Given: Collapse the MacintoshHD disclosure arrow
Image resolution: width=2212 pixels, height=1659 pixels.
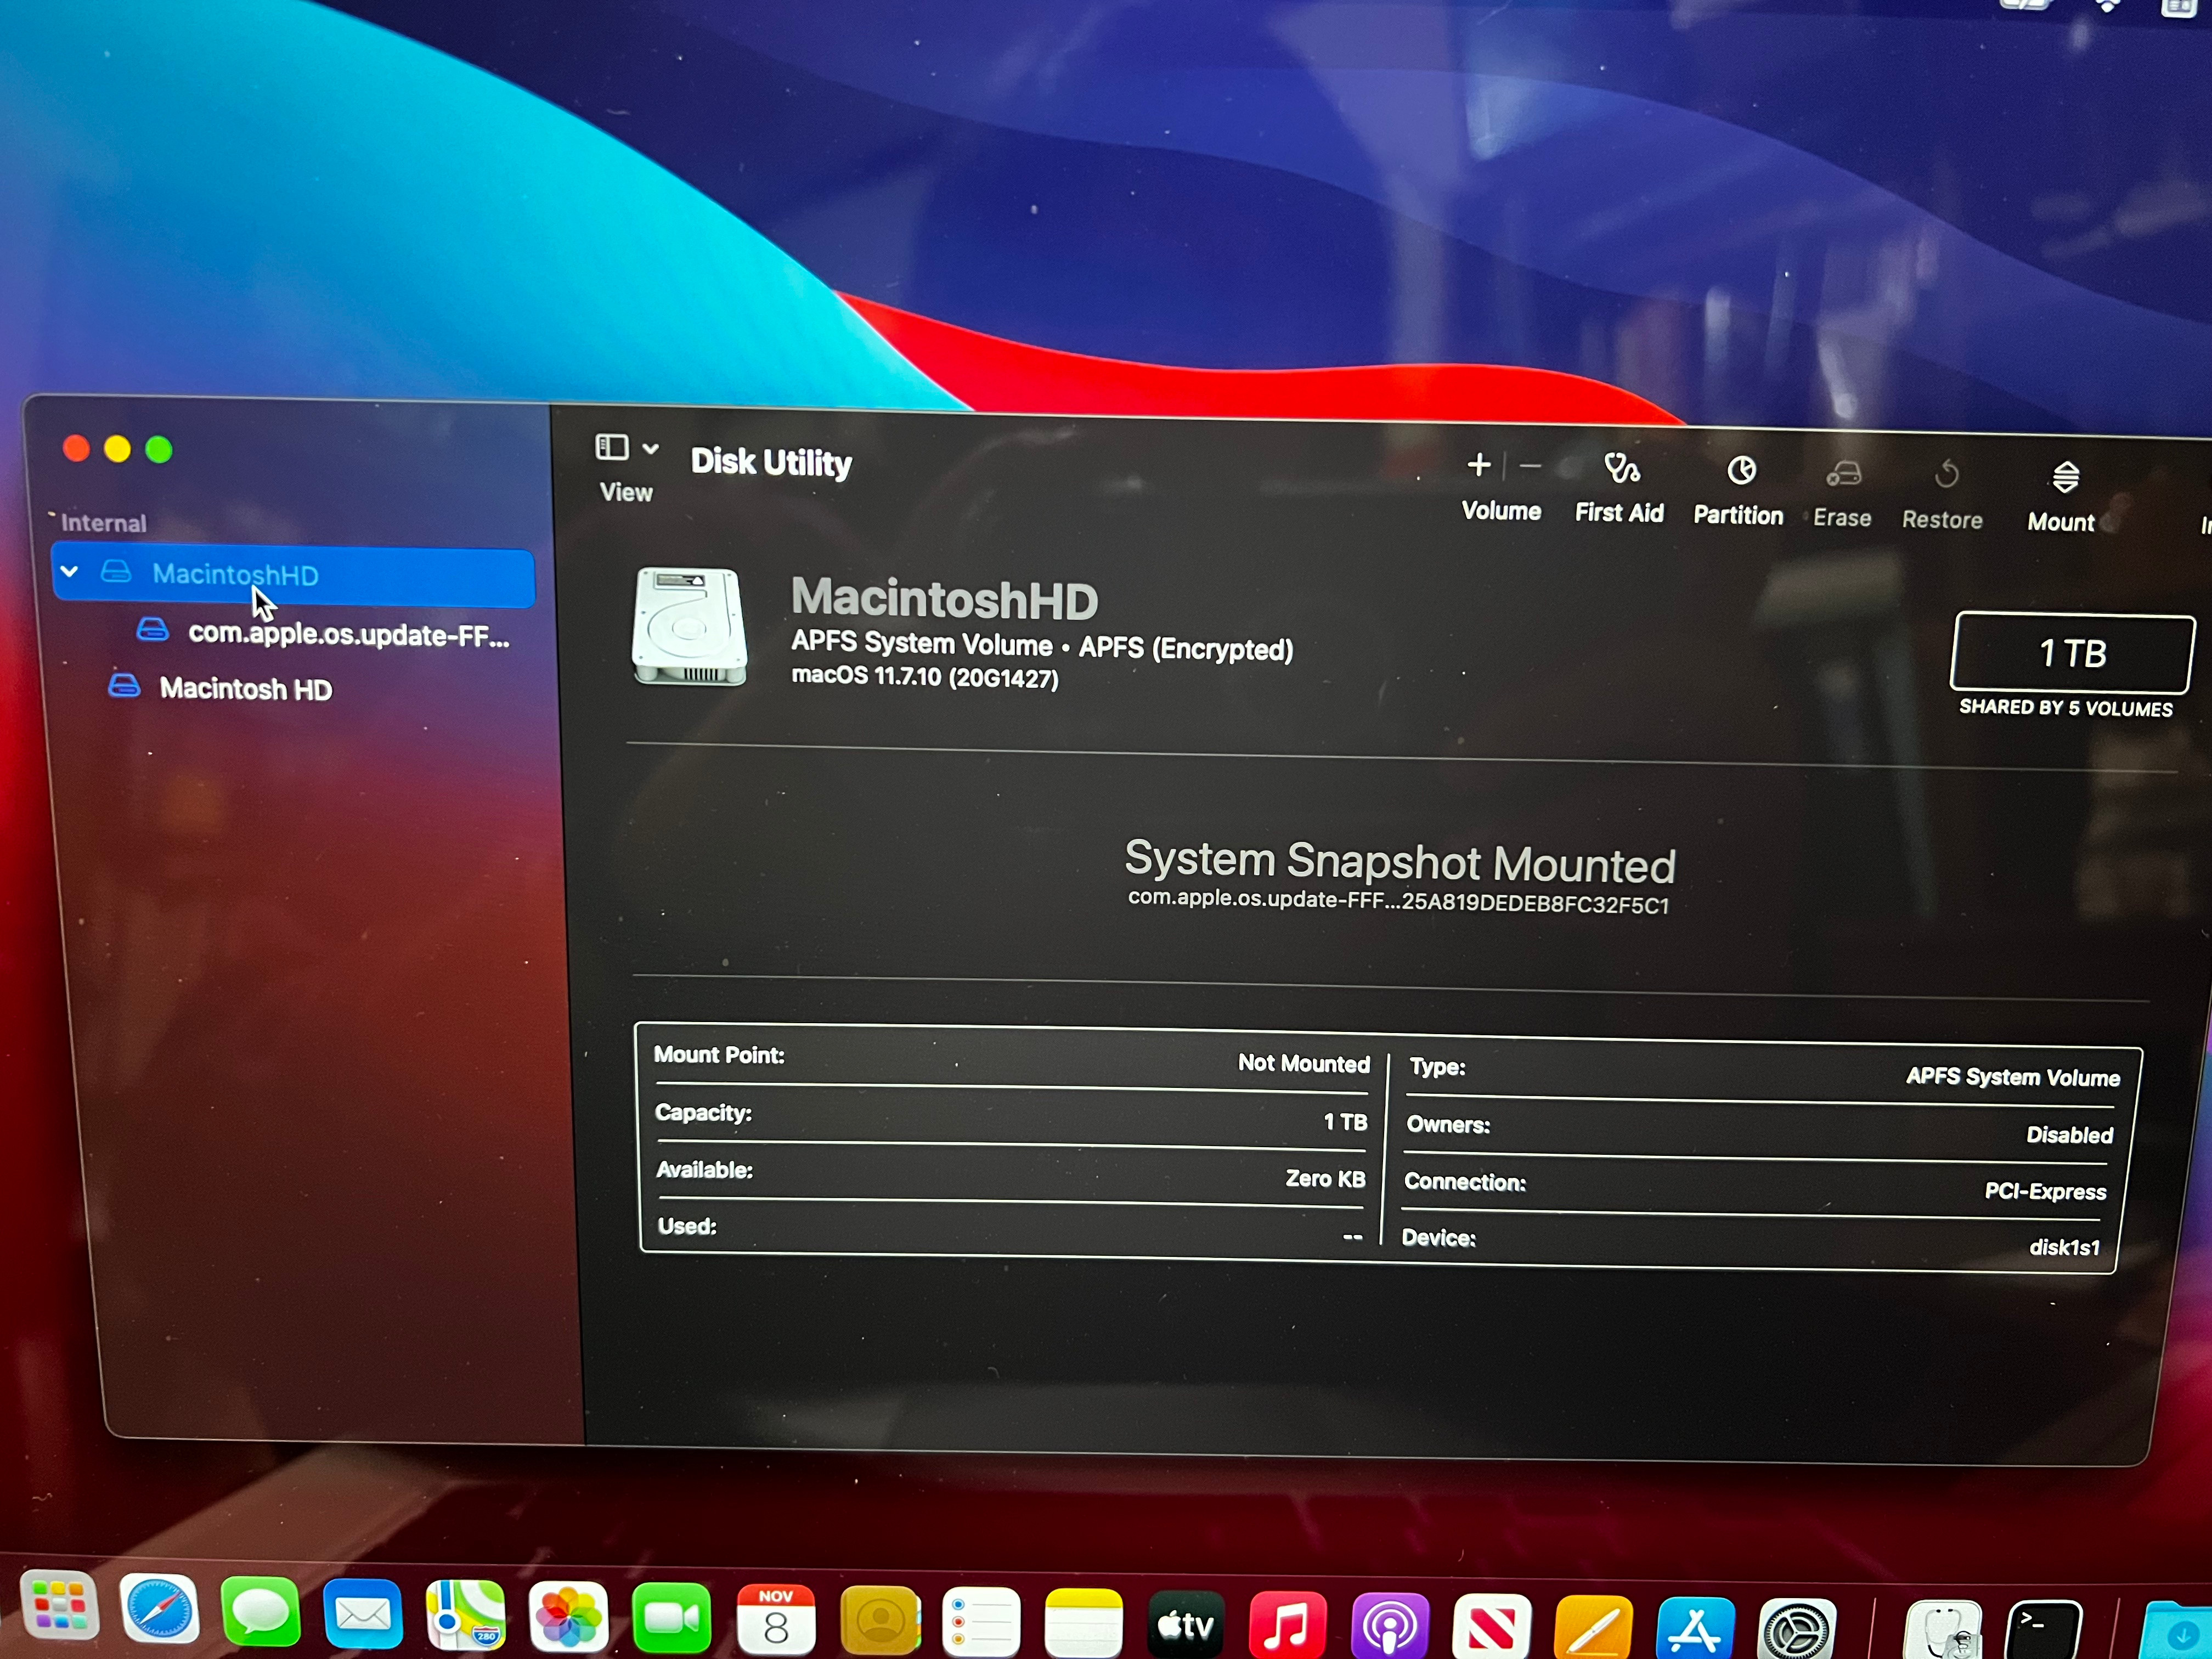Looking at the screenshot, I should coord(69,572).
